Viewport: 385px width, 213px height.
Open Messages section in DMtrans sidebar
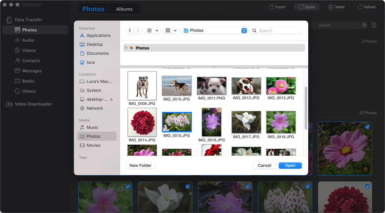coord(28,71)
